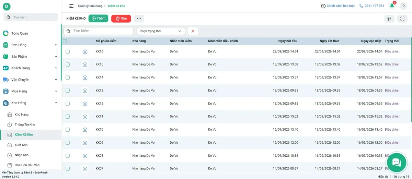Tick the checkbox for row KK09
The image size is (412, 179).
(x=68, y=143)
